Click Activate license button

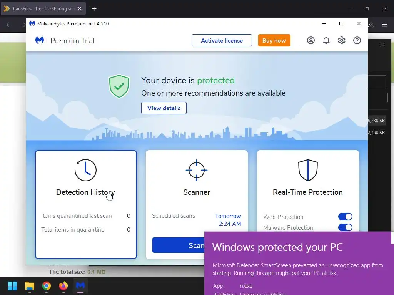coord(222,40)
